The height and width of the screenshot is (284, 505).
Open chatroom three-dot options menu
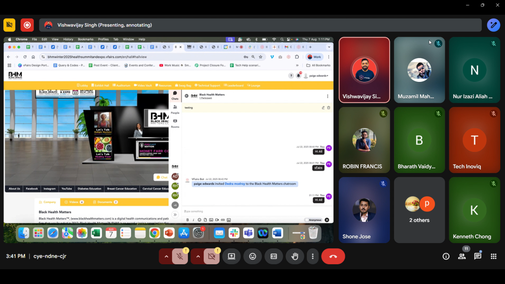pyautogui.click(x=327, y=96)
